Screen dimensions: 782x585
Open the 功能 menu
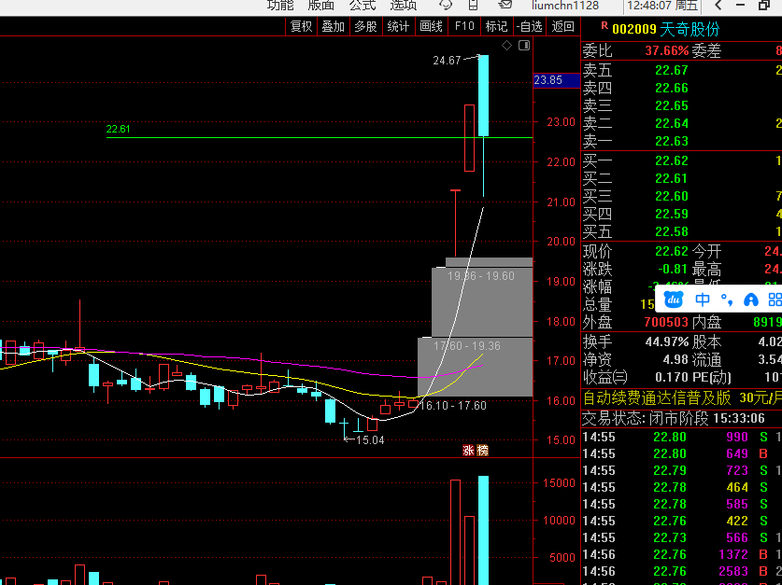pyautogui.click(x=280, y=5)
